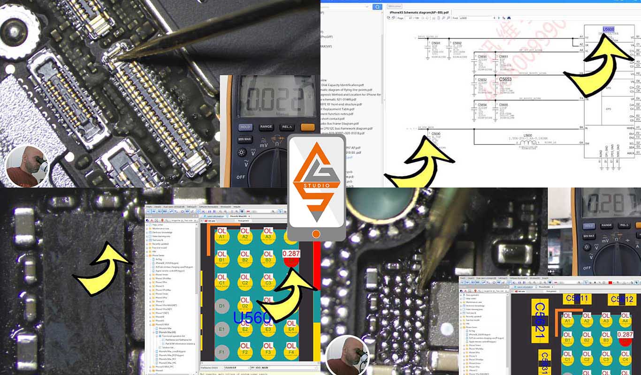Click pad C3 in the right bitmap window
641x375 pixels.
point(606,360)
